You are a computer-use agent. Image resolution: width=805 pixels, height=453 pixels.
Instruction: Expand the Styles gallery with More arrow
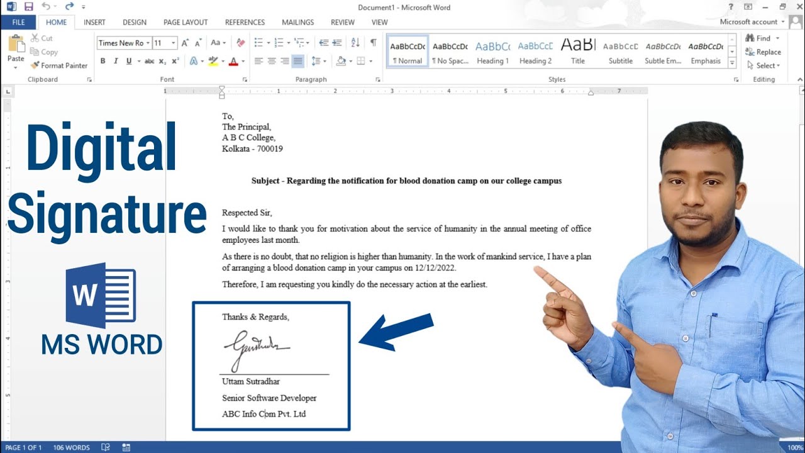click(x=732, y=63)
